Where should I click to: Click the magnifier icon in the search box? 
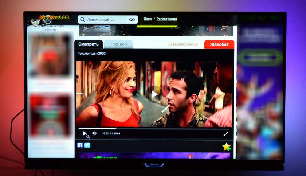(x=83, y=20)
